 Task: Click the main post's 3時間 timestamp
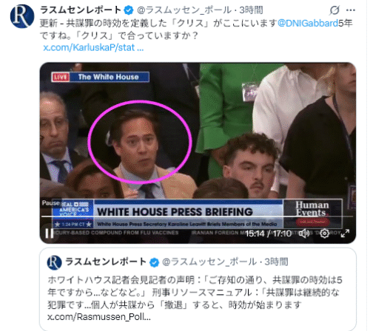pos(252,10)
